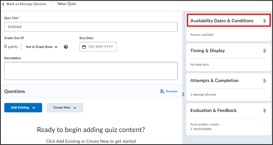Image resolution: width=273 pixels, height=145 pixels.
Task: Click the help question mark icon
Action: [x=66, y=47]
